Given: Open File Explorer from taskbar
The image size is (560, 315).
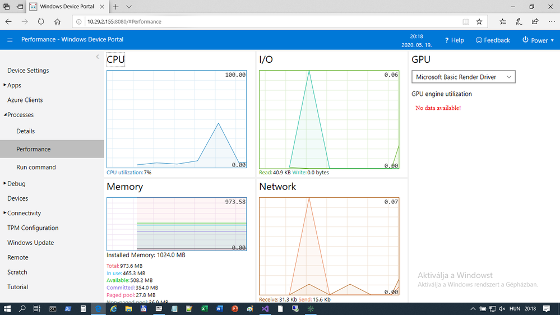Looking at the screenshot, I should (x=128, y=309).
